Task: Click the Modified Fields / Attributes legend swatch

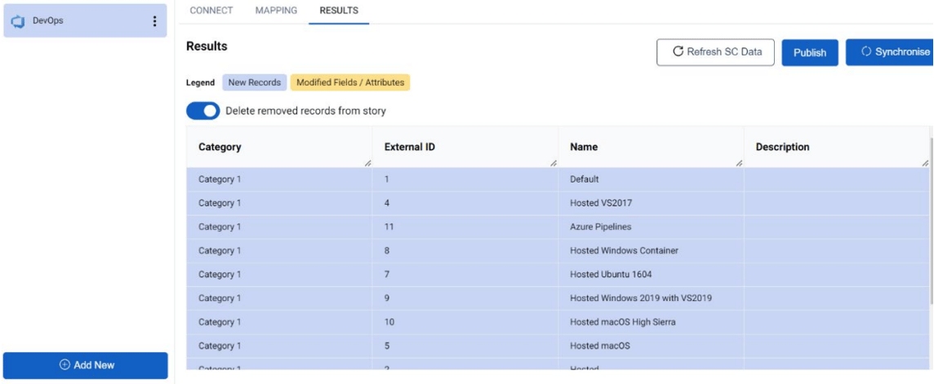Action: (x=350, y=82)
